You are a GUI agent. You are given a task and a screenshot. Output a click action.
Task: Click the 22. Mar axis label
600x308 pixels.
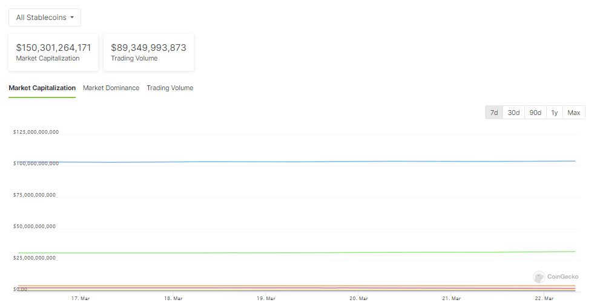click(x=544, y=298)
